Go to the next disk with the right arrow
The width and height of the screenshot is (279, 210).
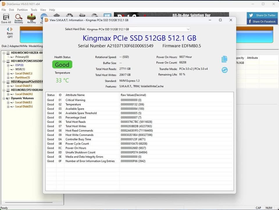coord(11,29)
